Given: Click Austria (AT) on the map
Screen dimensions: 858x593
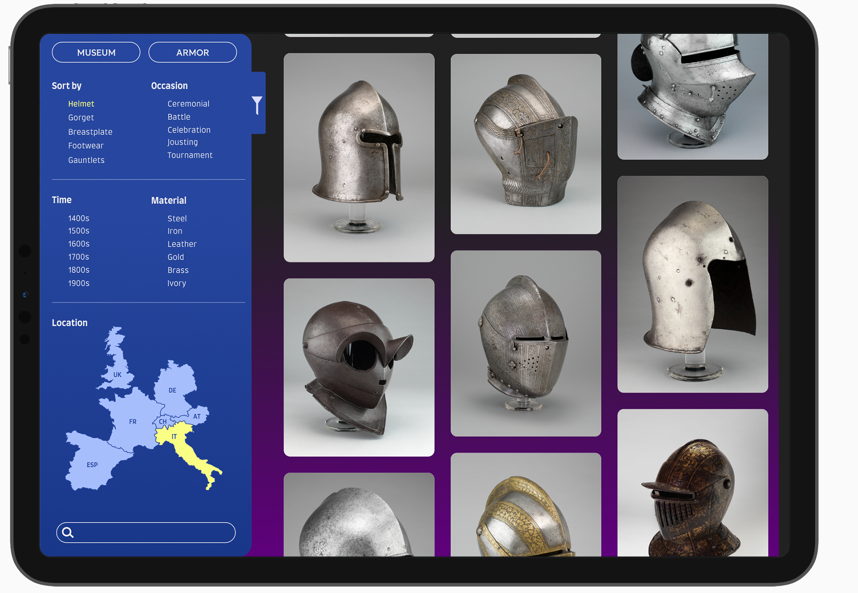Looking at the screenshot, I should (x=197, y=416).
